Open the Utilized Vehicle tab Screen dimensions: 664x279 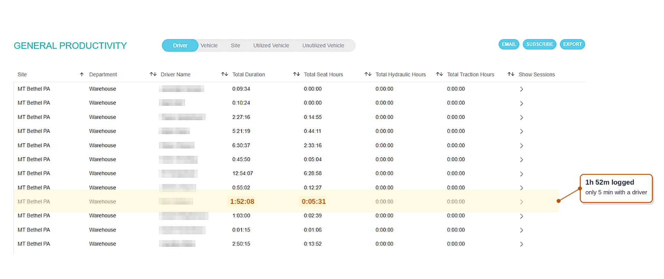(x=271, y=45)
